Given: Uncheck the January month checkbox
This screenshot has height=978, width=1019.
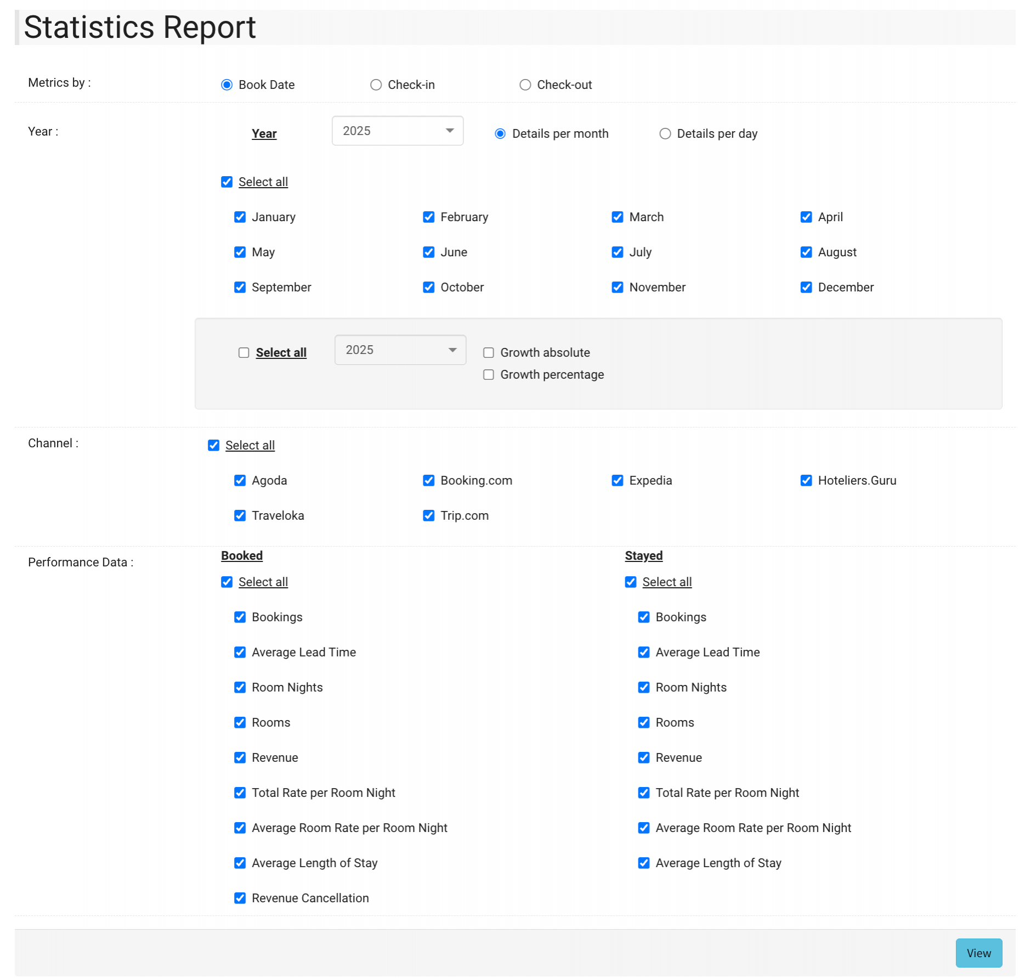Looking at the screenshot, I should click(240, 217).
